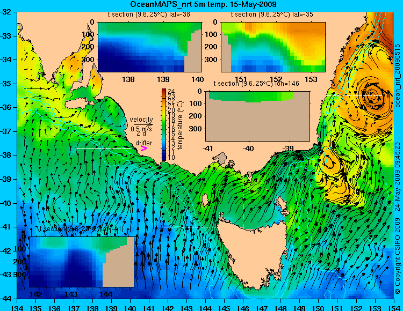Click the 't section (9.6..25°C) lat=-38' heading
This screenshot has height=311, width=403.
(x=149, y=14)
